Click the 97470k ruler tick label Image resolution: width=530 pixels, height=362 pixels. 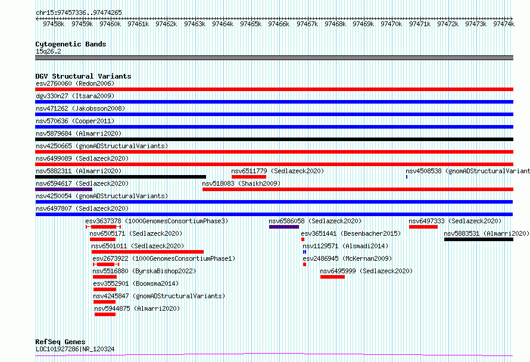pyautogui.click(x=391, y=24)
